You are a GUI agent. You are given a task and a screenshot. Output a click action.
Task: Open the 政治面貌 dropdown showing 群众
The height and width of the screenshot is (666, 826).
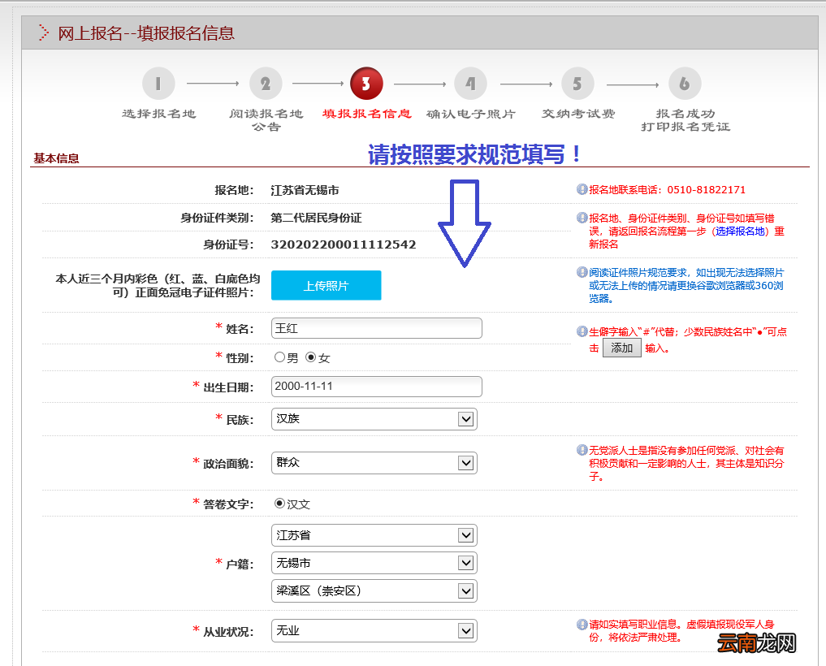coord(374,463)
